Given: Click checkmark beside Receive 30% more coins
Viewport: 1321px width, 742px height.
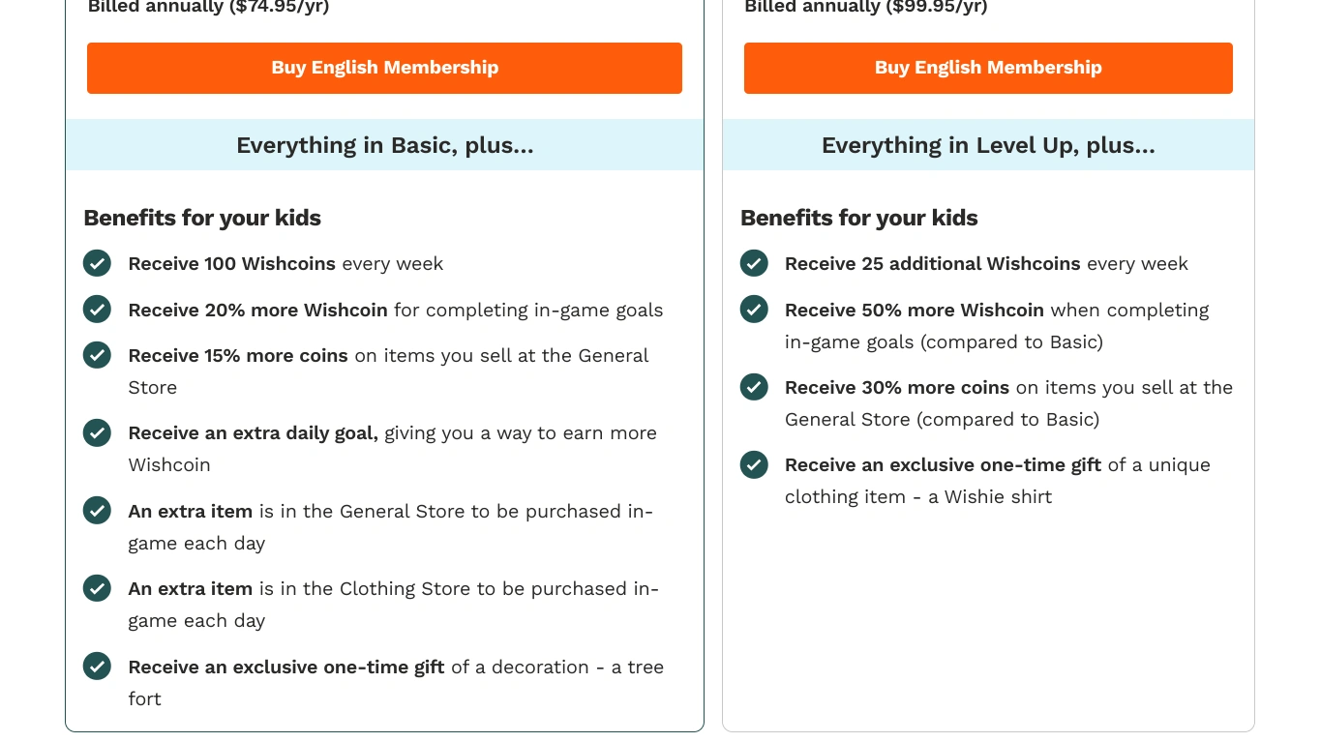Looking at the screenshot, I should (754, 387).
